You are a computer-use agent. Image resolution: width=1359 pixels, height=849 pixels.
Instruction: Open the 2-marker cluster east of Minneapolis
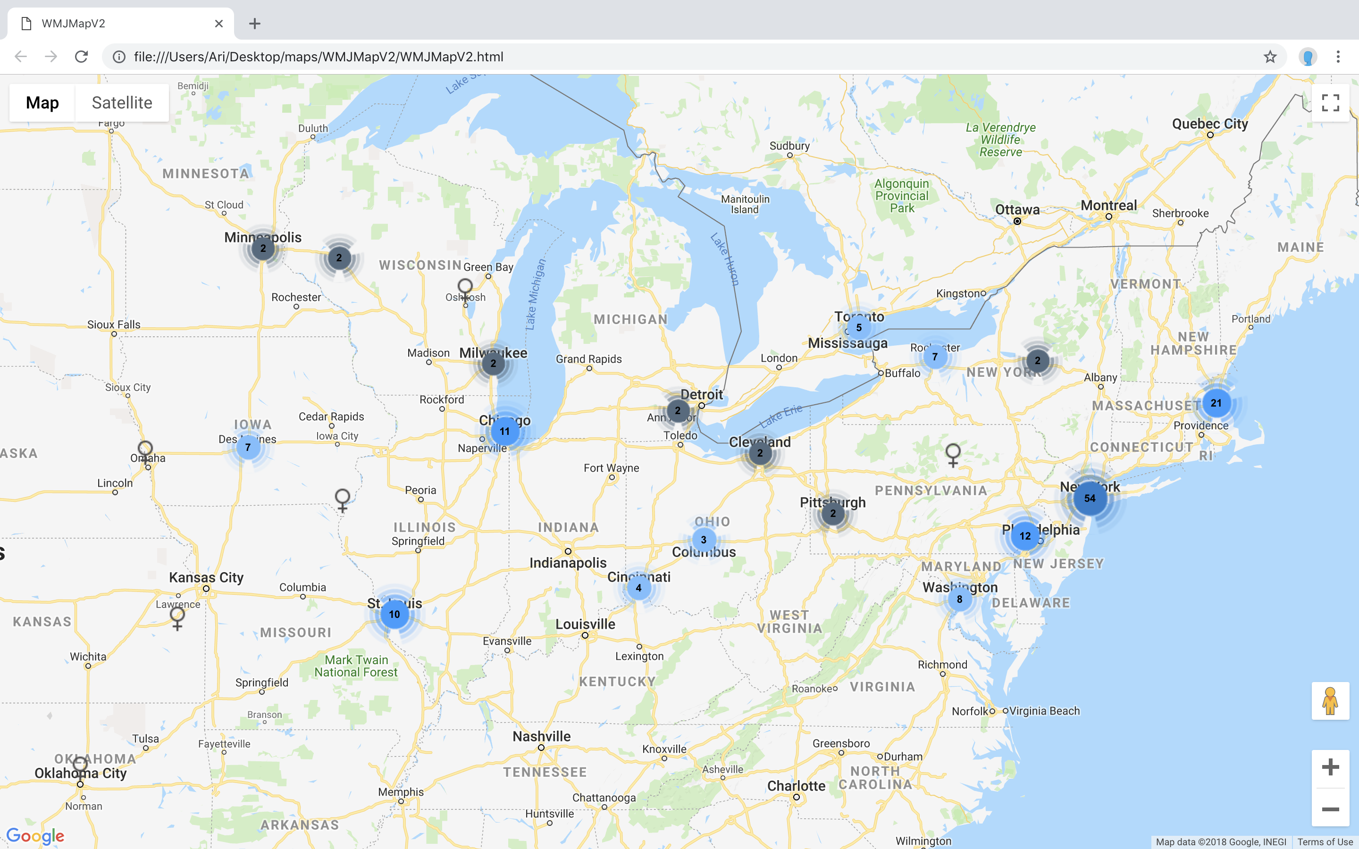click(339, 258)
